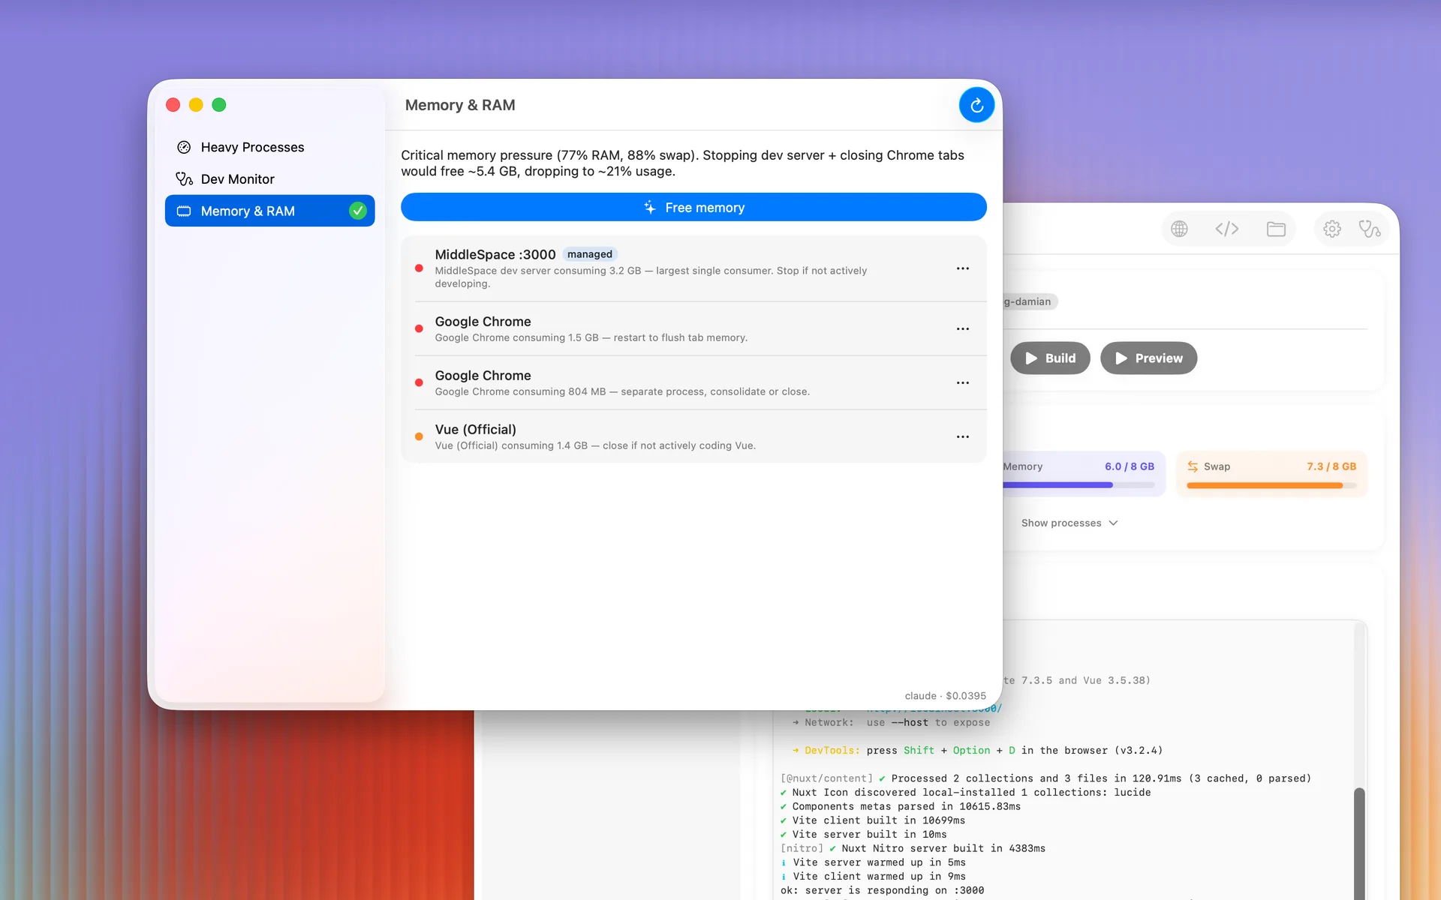Click the stethoscope icon in background window toolbar

tap(1370, 229)
